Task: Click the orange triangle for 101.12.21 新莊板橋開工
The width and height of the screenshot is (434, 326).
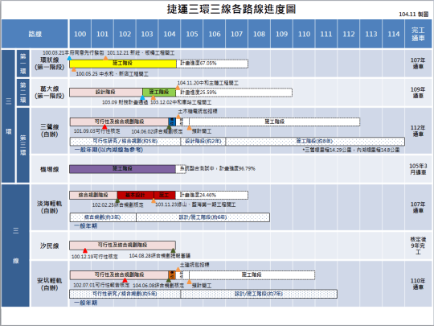Action: click(x=105, y=58)
